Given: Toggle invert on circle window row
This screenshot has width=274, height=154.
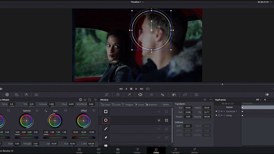Looking at the screenshot, I should [x=159, y=120].
